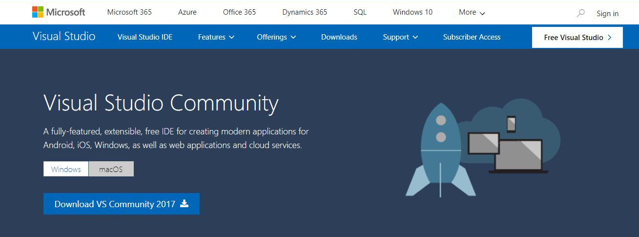Open the search magnifier icon
639x237 pixels.
coord(580,13)
